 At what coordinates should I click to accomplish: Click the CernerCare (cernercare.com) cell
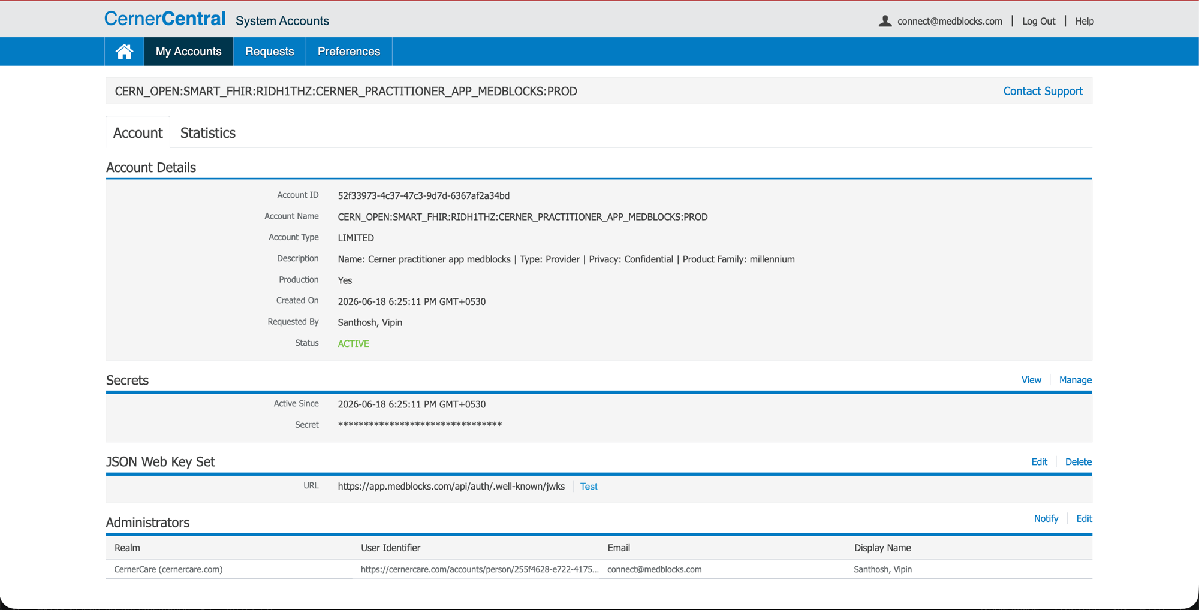pos(168,569)
